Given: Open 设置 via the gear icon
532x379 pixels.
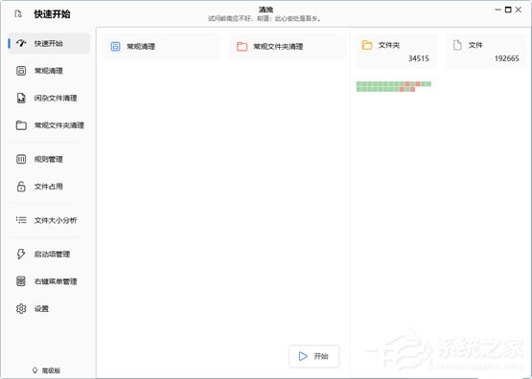Looking at the screenshot, I should tap(21, 308).
